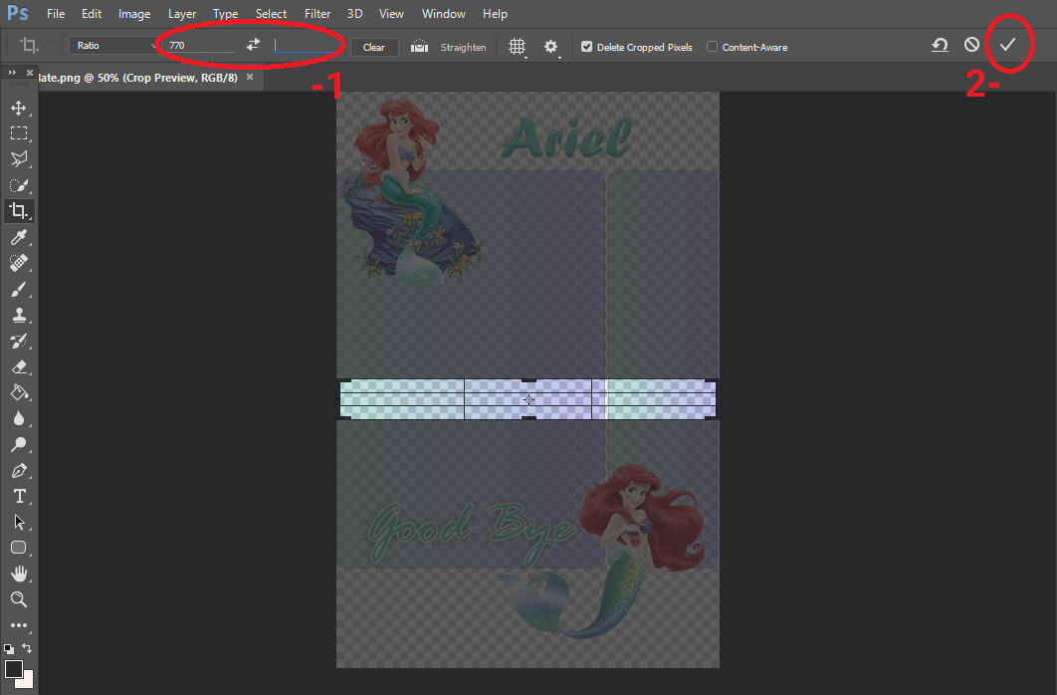
Task: Open the Layer menu
Action: [x=182, y=14]
